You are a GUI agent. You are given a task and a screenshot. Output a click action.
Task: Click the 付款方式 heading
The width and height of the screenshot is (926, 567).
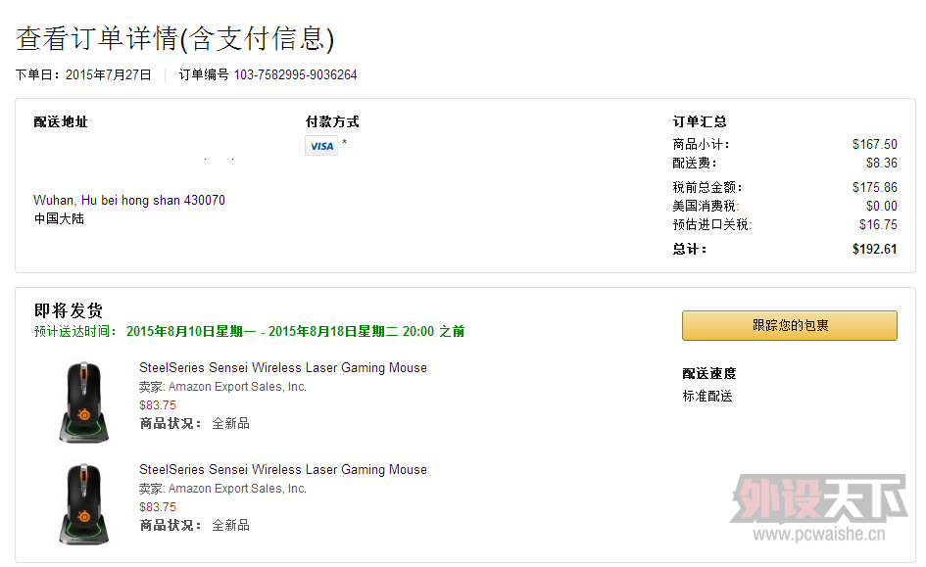[332, 122]
